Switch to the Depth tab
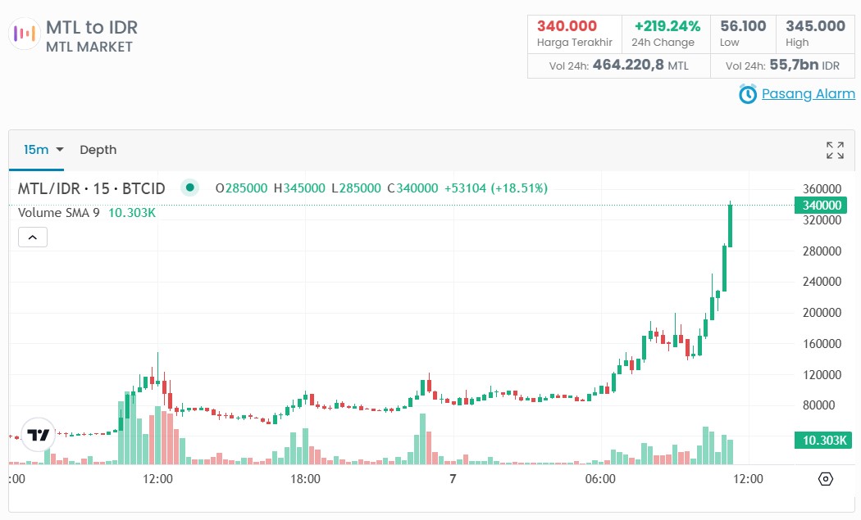Screen dimensions: 861x520 (98, 150)
